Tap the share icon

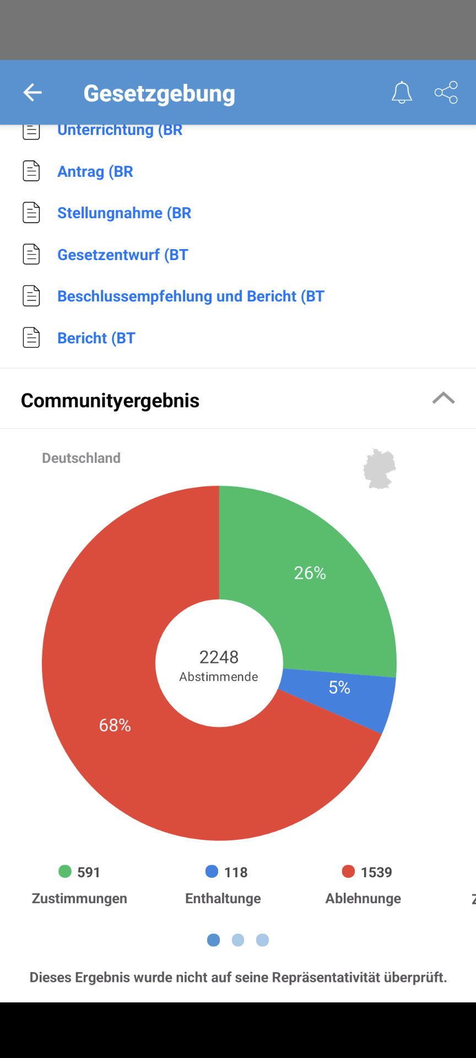pyautogui.click(x=446, y=93)
